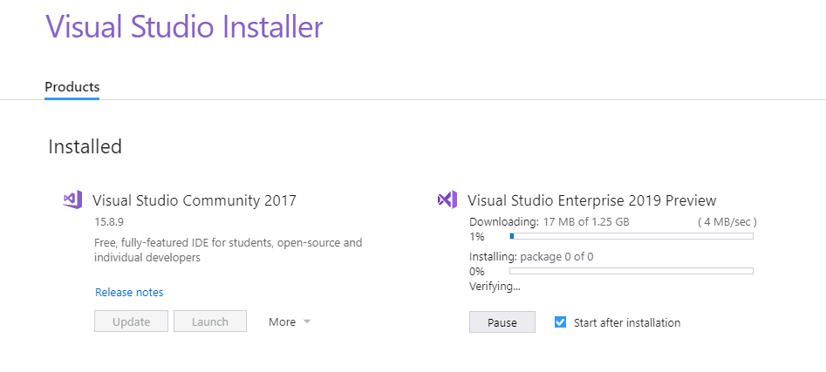Click the Visual Studio Community 2017 logo icon
Screen dimensions: 826x372
tap(72, 200)
